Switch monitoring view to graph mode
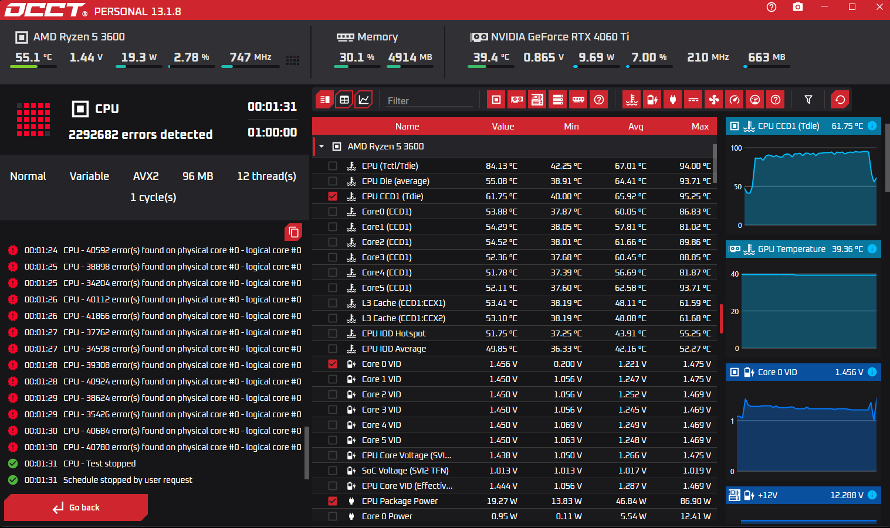This screenshot has height=528, width=890. 364,100
